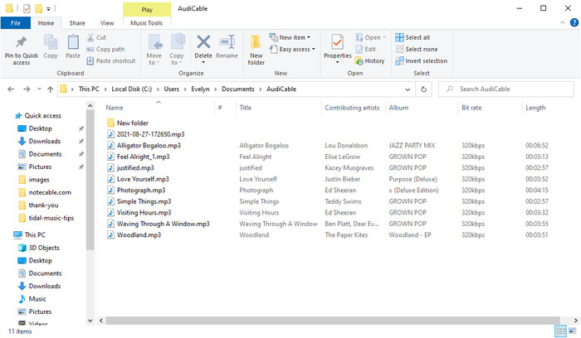
Task: Click Copy path in Clipboard group
Action: 105,49
